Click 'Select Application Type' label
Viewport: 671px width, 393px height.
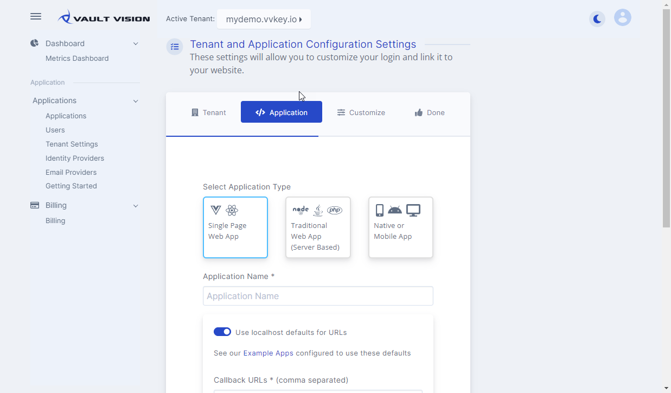click(247, 187)
